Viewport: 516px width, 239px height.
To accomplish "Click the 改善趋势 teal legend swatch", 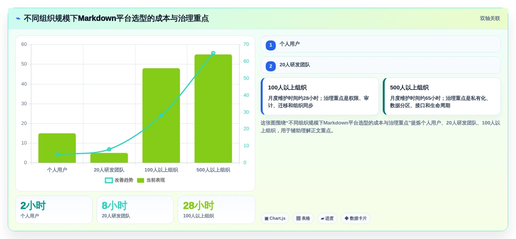I will [109, 180].
